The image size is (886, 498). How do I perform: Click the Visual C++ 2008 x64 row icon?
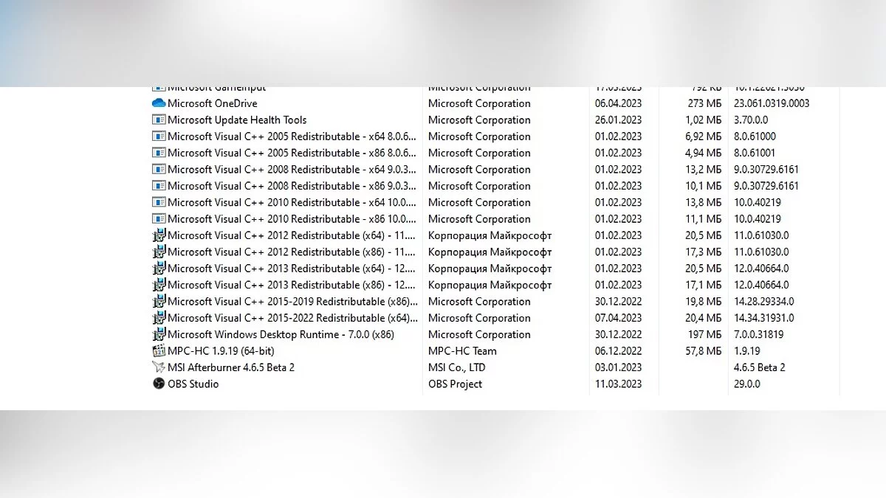coord(159,169)
